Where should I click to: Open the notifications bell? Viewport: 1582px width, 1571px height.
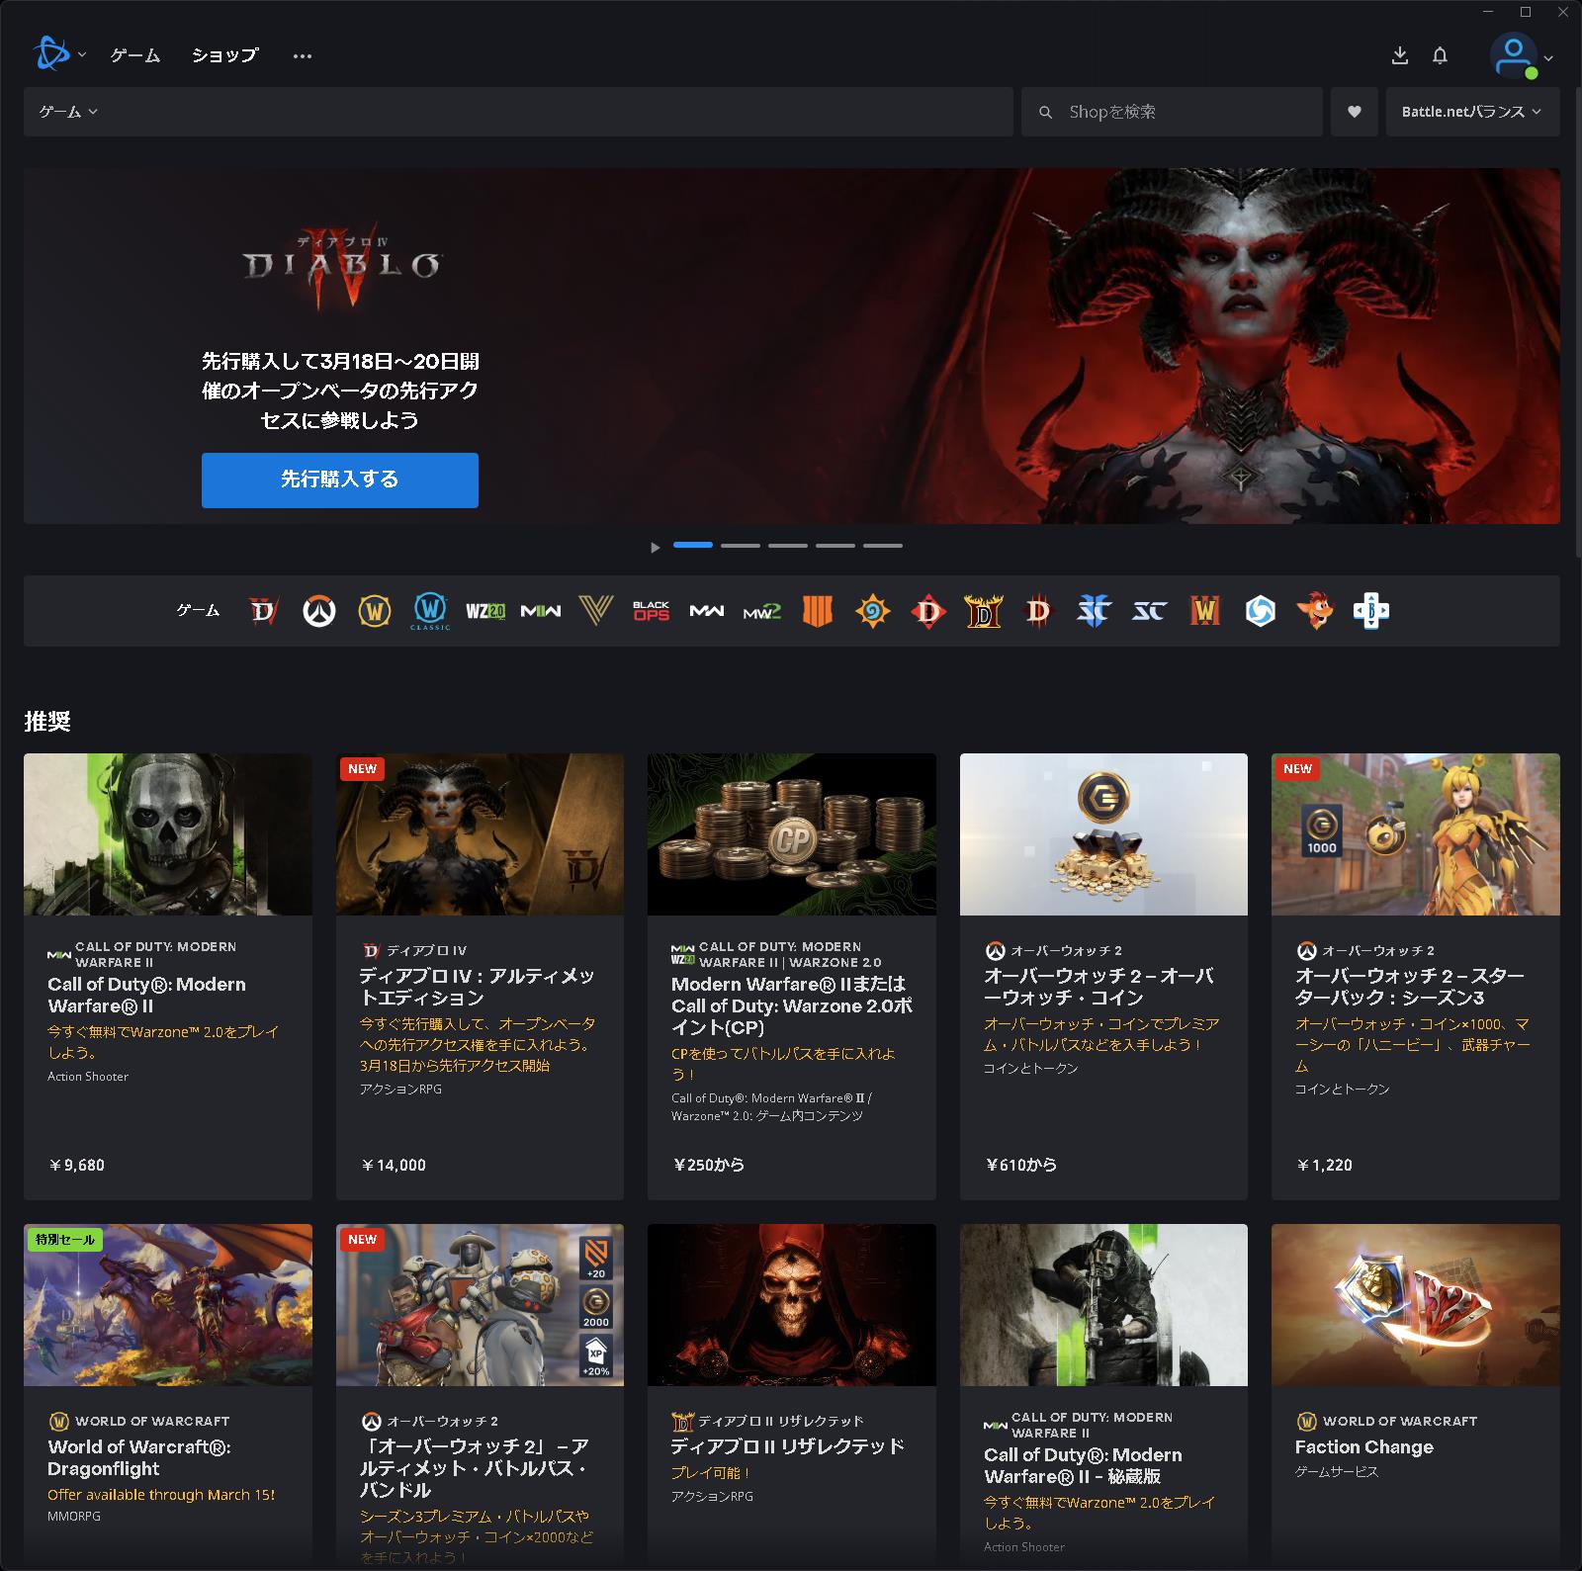click(1440, 55)
